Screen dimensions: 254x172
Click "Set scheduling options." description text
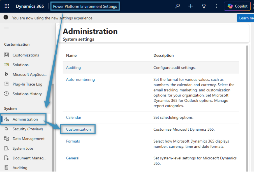[x=173, y=117]
